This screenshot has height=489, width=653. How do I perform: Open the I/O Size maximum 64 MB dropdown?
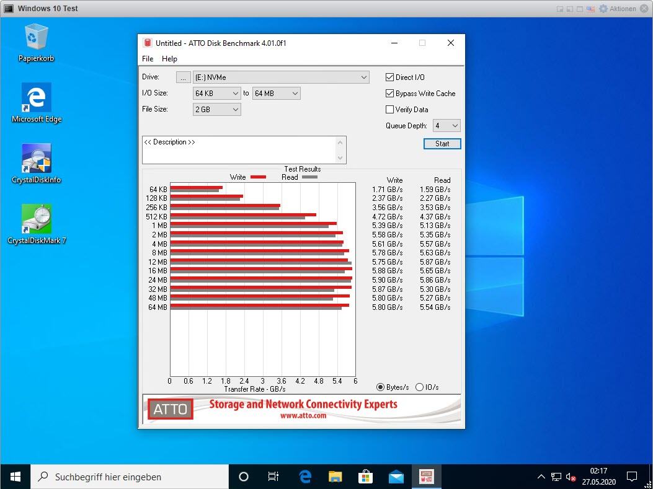(276, 93)
